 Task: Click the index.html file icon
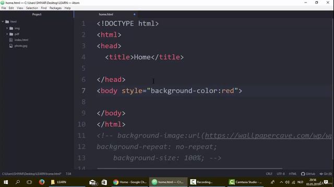pyautogui.click(x=11, y=40)
